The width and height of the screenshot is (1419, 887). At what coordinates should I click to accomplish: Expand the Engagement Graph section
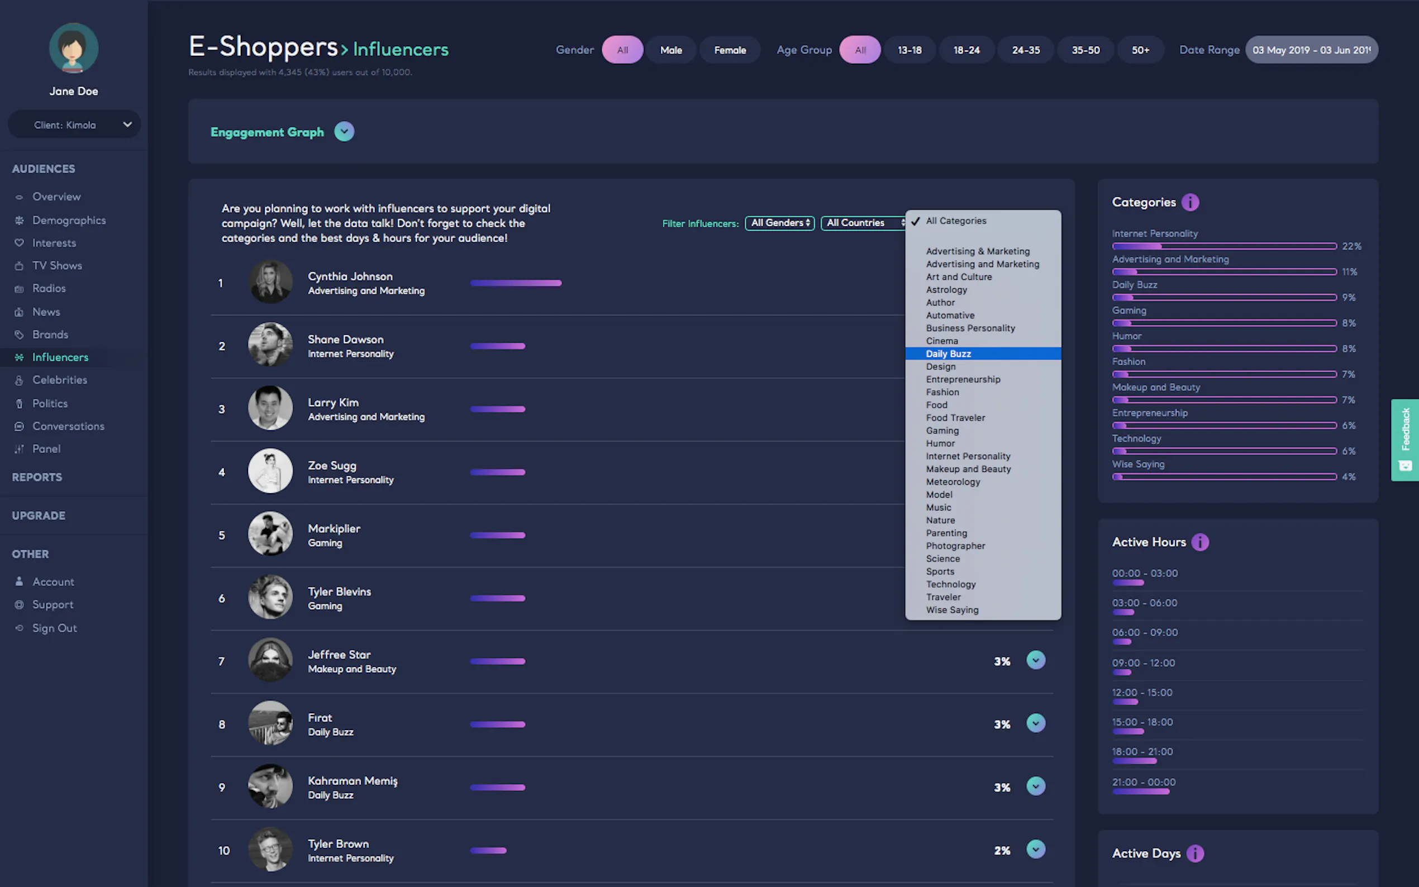point(344,132)
